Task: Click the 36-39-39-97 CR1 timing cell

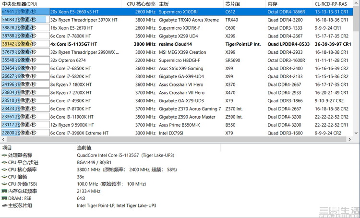Action: (x=333, y=44)
